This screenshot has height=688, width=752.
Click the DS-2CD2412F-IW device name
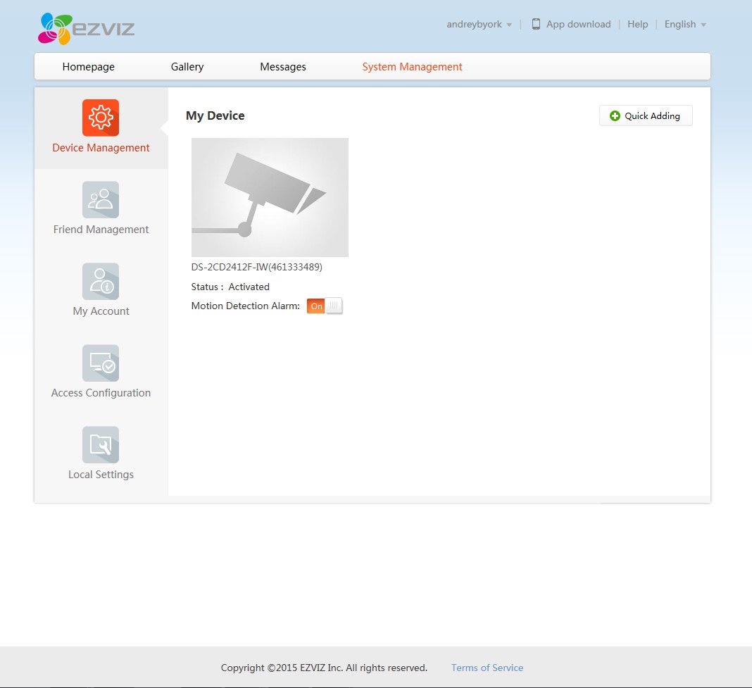click(x=256, y=267)
